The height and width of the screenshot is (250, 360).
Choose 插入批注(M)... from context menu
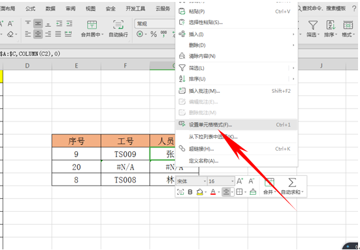(237, 91)
